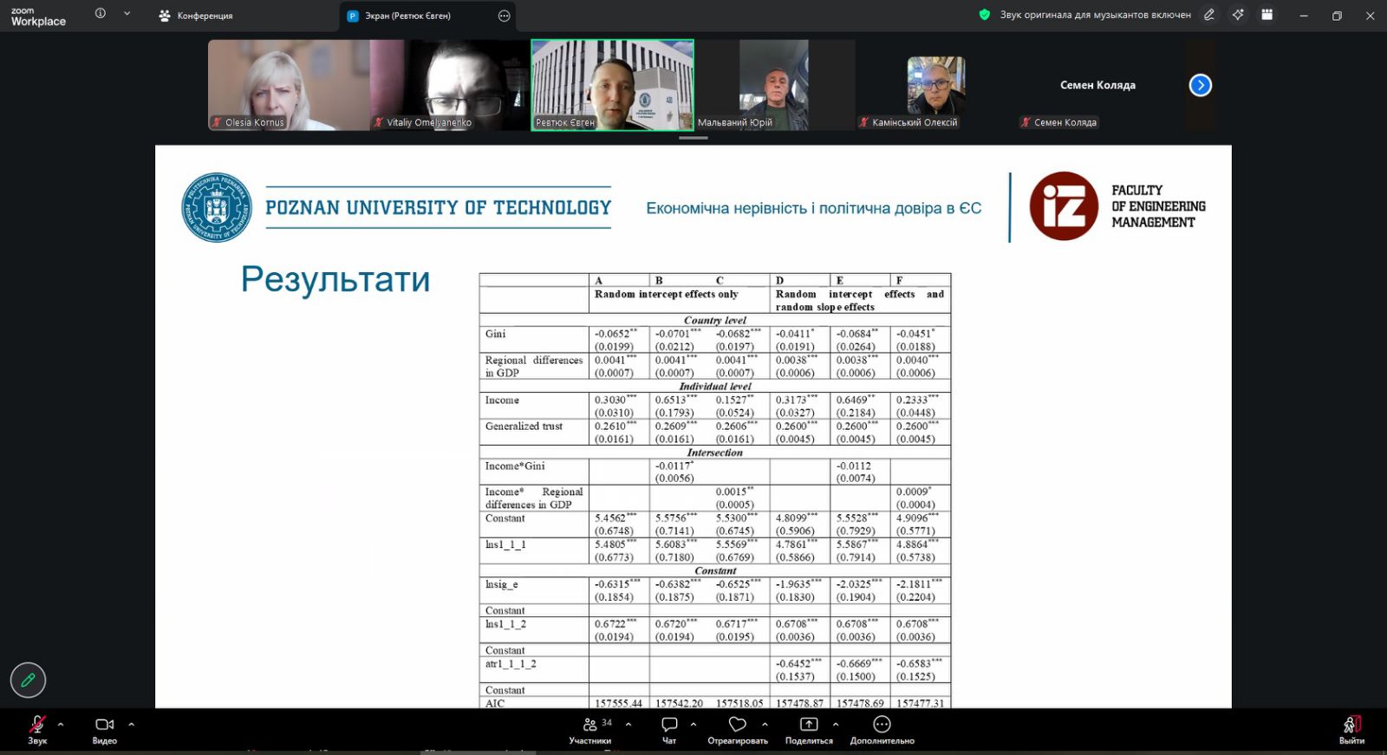Screen dimensions: 1387x755
Task: Click the meeting info icon
Action: pyautogui.click(x=101, y=14)
